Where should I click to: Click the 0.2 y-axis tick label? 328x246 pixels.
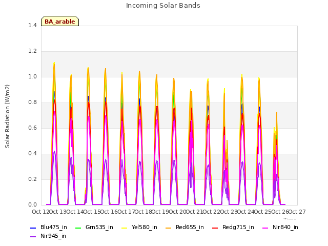tap(32, 179)
